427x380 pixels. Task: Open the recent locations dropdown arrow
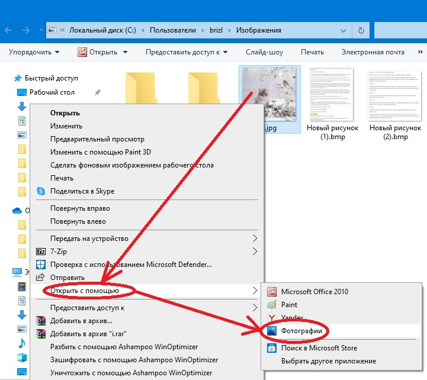pyautogui.click(x=41, y=30)
